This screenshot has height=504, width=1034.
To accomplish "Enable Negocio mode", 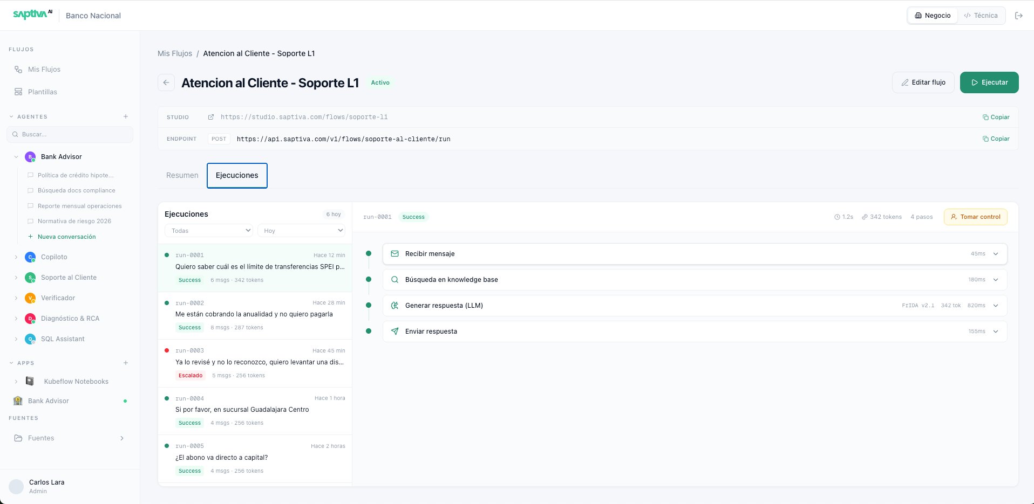I will click(x=932, y=15).
